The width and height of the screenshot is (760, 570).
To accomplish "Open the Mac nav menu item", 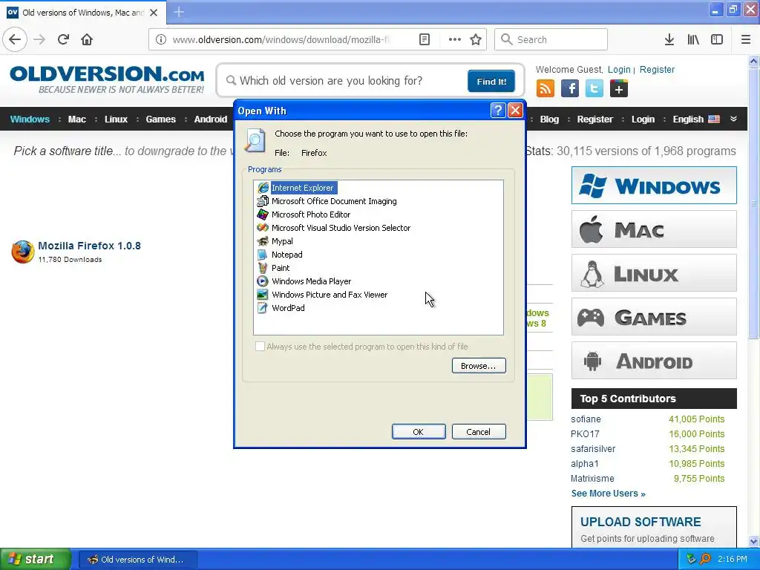I will click(x=76, y=119).
